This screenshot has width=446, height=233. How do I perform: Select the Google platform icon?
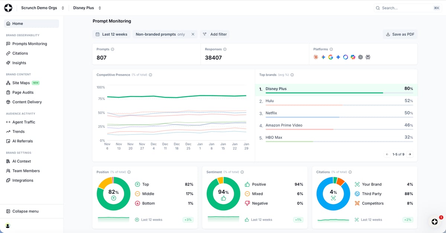click(x=331, y=57)
